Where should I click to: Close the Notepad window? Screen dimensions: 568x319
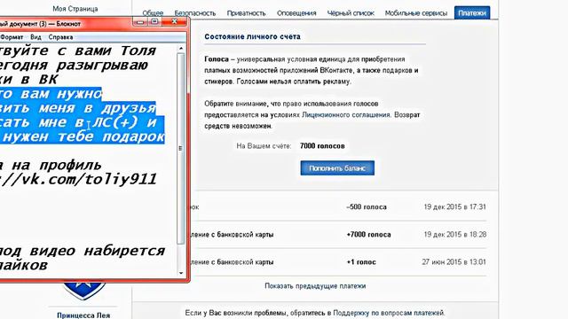tap(174, 21)
